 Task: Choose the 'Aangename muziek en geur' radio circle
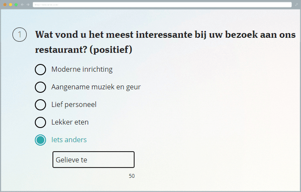click(x=40, y=87)
